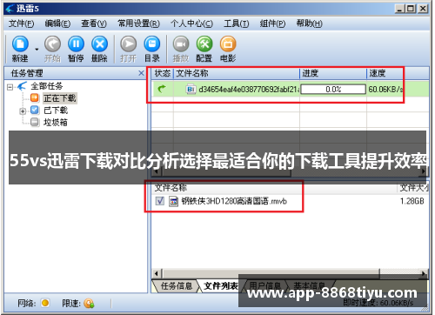Select the d34654eaf4e038770692fabf21 task name
435x315 pixels.
tap(249, 90)
